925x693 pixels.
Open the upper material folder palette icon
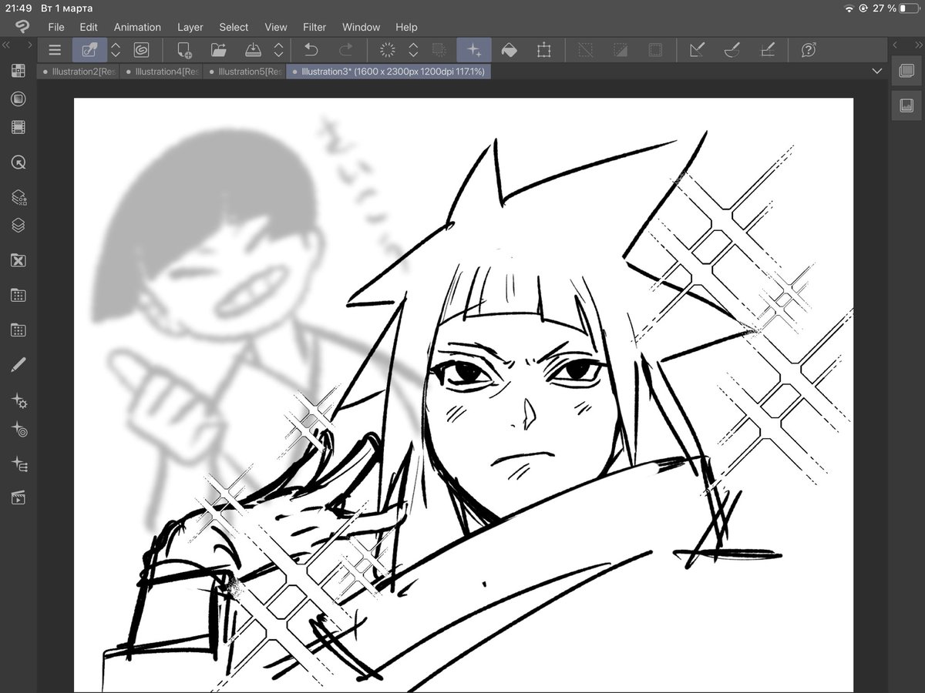click(x=18, y=295)
